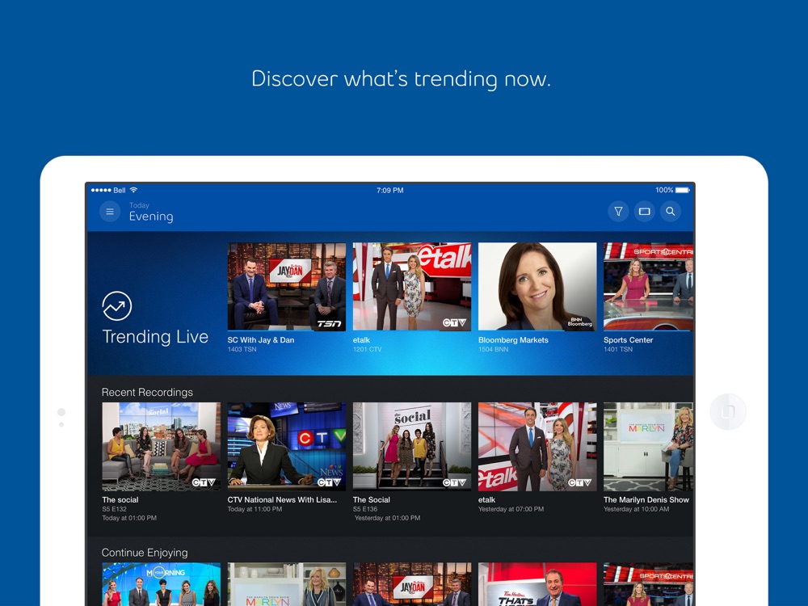Play etalk recording from yesterday 07:00 PM

coord(537,446)
